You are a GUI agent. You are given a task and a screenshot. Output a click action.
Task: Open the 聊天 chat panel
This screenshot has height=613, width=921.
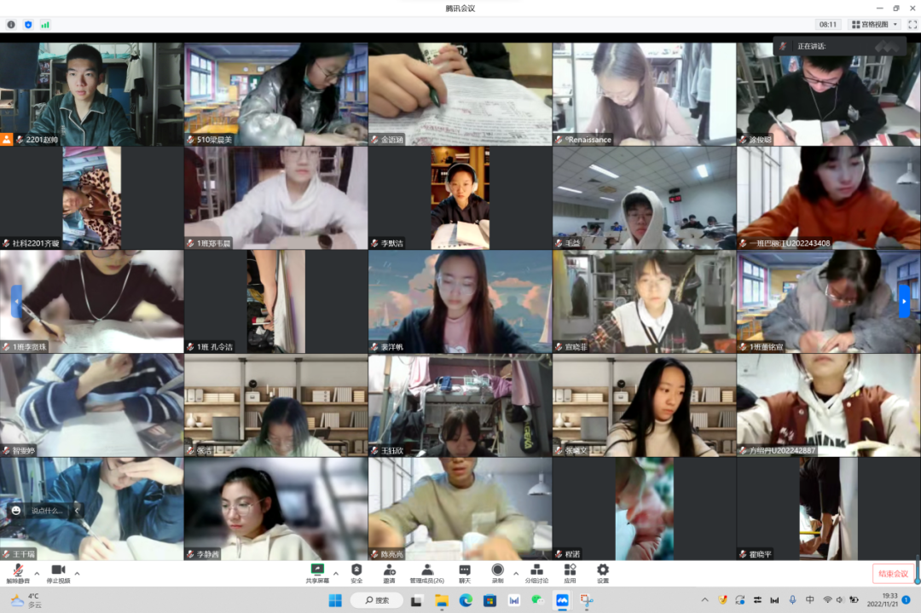(x=465, y=572)
